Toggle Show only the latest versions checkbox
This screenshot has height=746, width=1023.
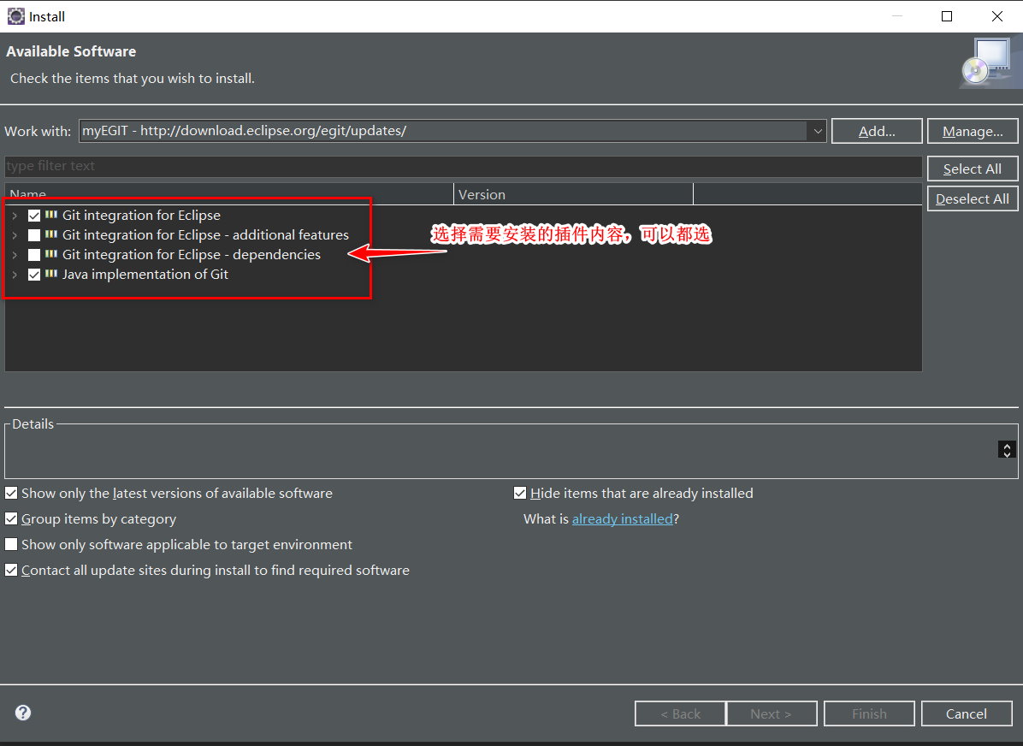[11, 493]
